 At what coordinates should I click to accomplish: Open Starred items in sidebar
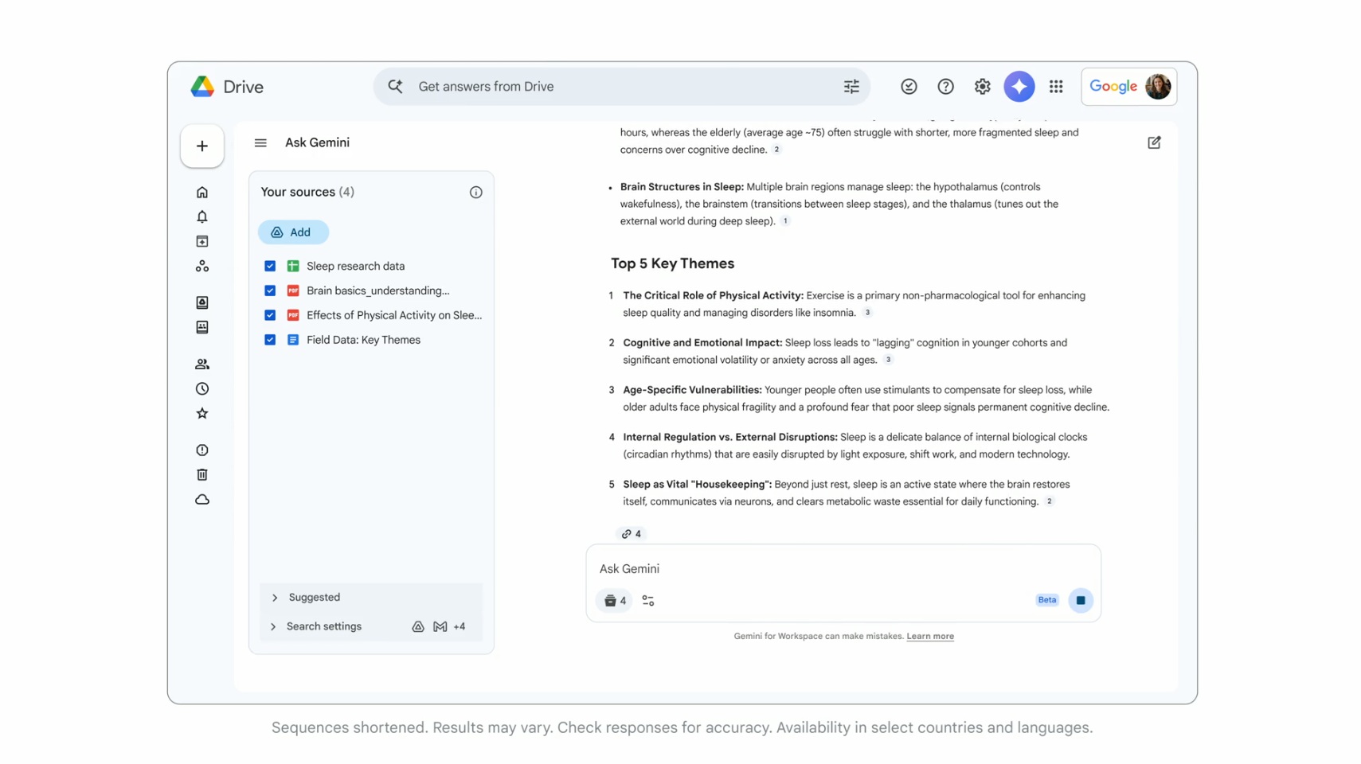(202, 414)
